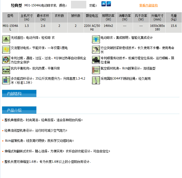Viewport: 182px width, 178px height.
Task: Click the 304#不锈钢丝绳 wire rope icon
Action: [x=96, y=80]
